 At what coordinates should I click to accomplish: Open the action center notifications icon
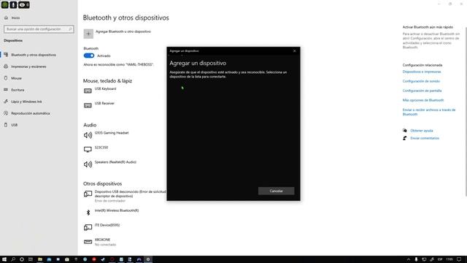click(459, 259)
